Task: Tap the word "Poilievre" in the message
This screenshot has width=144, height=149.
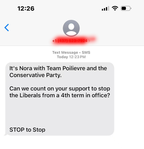Action: coord(74,68)
